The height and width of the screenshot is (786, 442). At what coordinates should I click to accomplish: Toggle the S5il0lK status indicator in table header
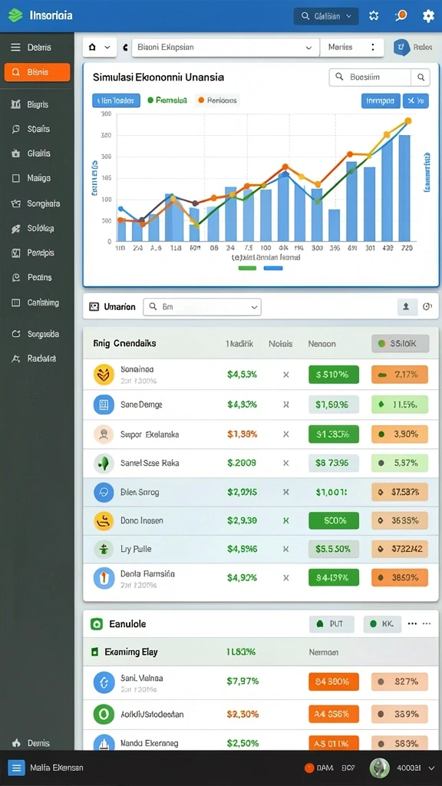click(400, 344)
